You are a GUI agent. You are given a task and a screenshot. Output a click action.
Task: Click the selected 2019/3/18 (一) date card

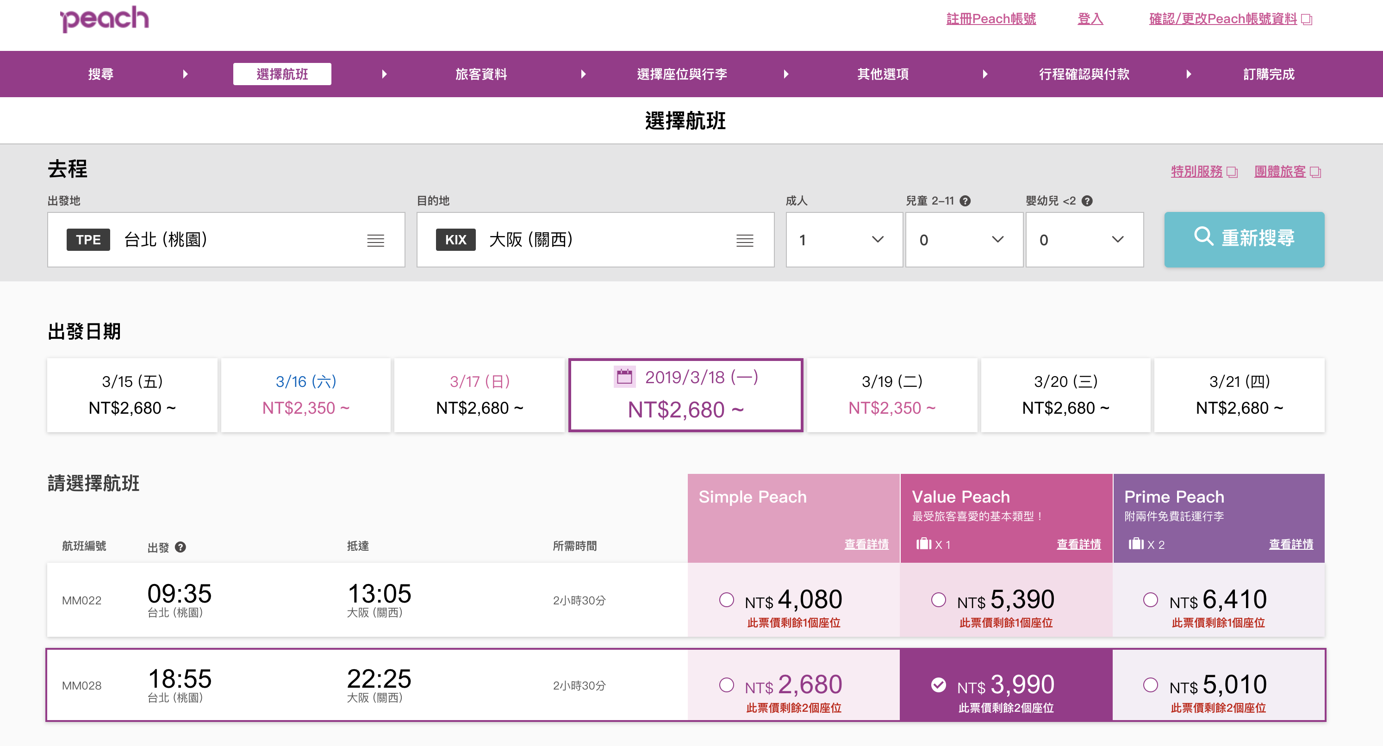point(685,395)
